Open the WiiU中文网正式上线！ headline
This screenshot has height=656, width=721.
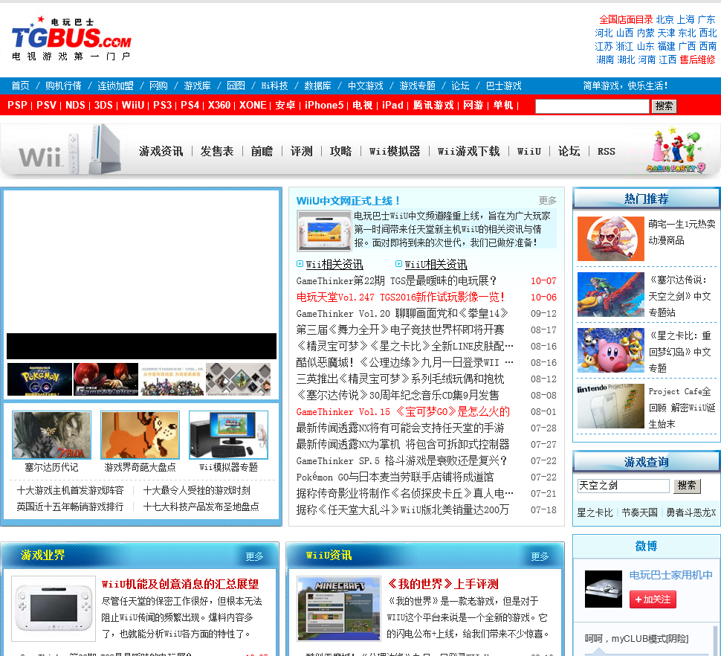(348, 201)
